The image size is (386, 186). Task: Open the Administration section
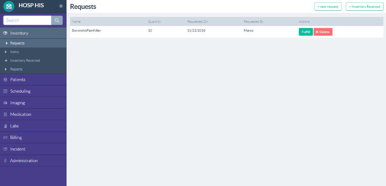[33, 161]
